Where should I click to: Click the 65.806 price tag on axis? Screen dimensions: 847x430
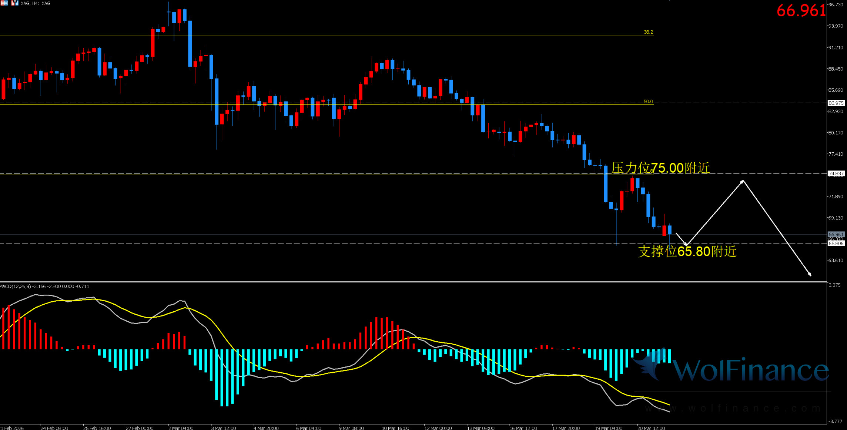tap(836, 244)
